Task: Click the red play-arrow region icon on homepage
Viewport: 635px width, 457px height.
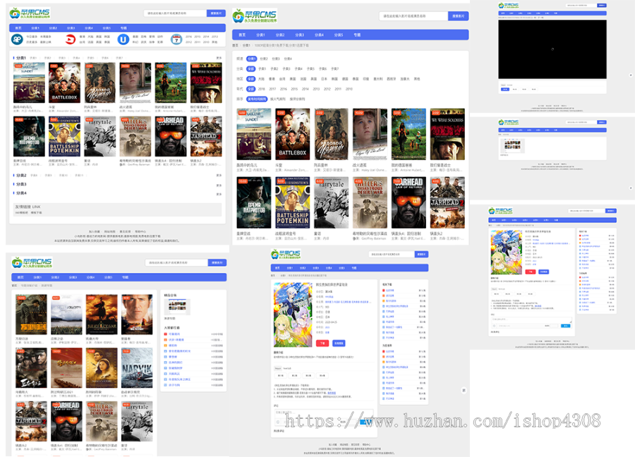Action: 70,39
